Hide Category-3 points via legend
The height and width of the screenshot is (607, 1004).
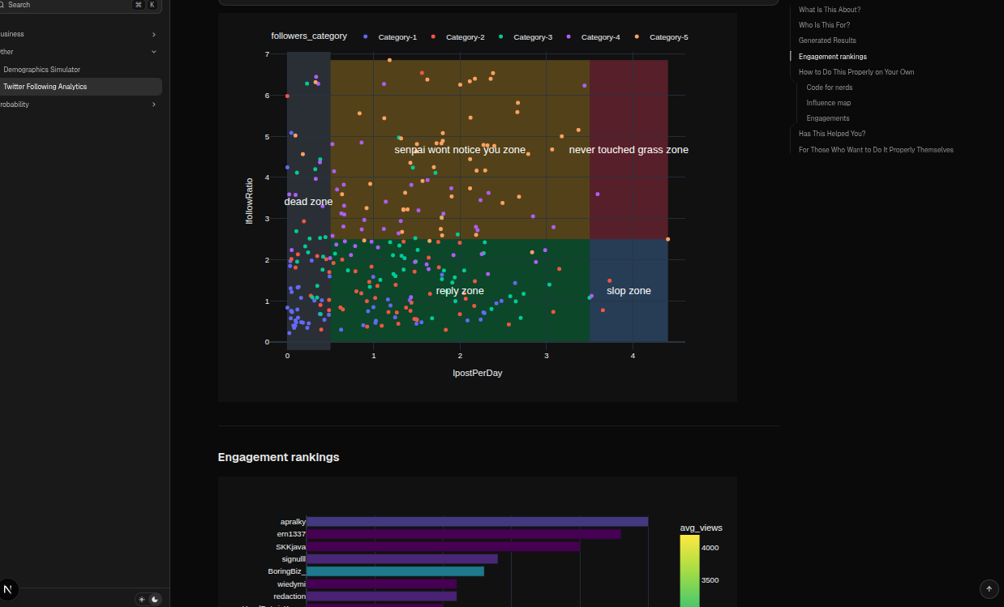[x=526, y=37]
